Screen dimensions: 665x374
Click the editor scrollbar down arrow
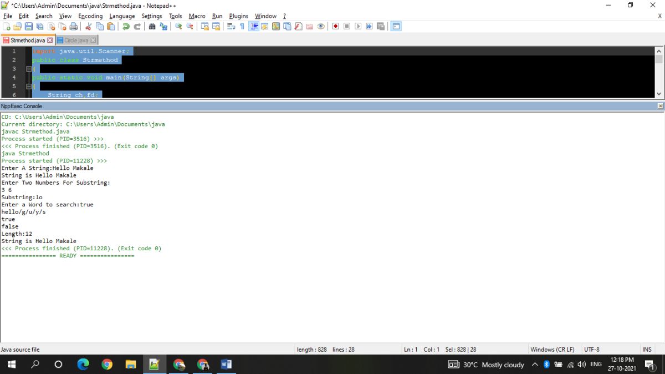coord(659,94)
